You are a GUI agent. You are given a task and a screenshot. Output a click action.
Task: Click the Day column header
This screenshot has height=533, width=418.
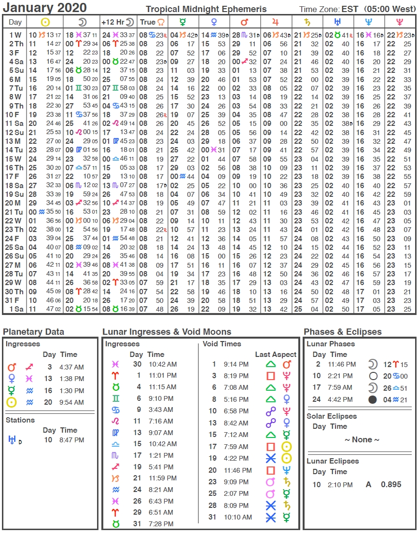15,23
